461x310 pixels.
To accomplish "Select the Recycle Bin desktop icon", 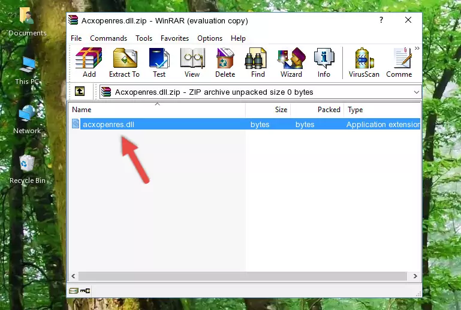I will 28,169.
